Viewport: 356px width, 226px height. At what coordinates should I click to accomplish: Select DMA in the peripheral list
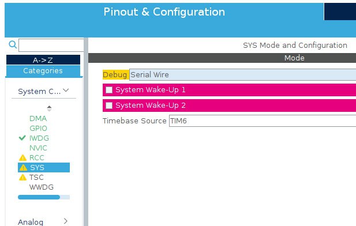pyautogui.click(x=38, y=118)
